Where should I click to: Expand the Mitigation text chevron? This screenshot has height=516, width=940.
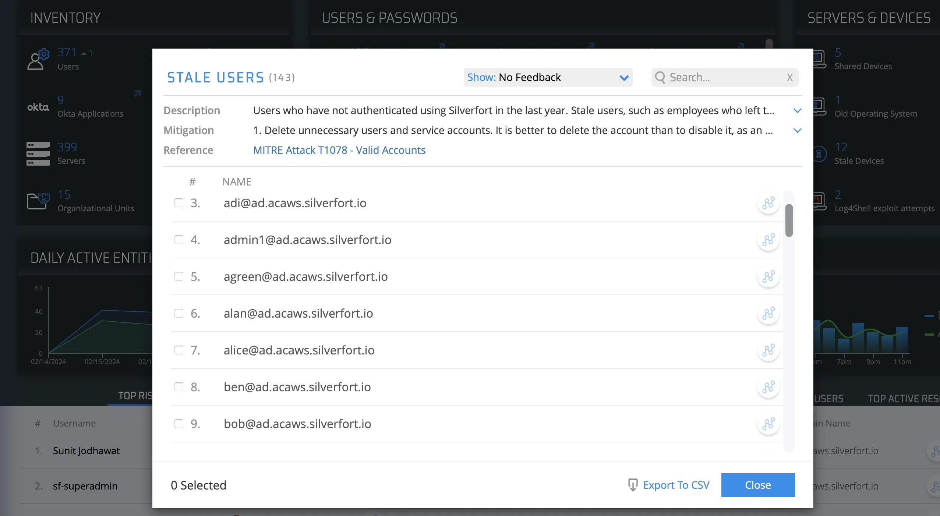point(797,130)
